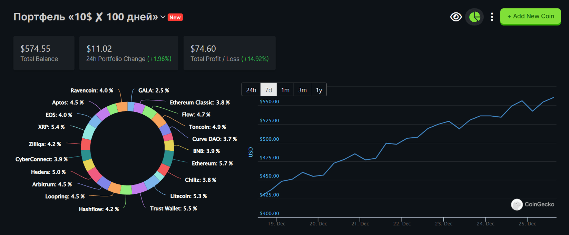
Task: Click the Aptos: 4.5 % label
Action: click(x=68, y=103)
